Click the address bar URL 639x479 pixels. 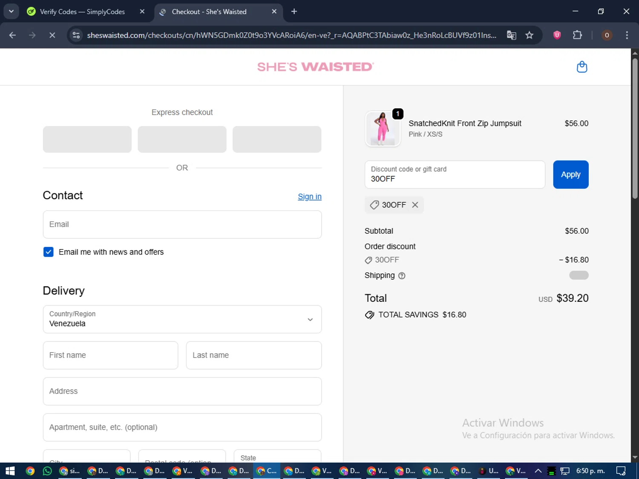292,35
